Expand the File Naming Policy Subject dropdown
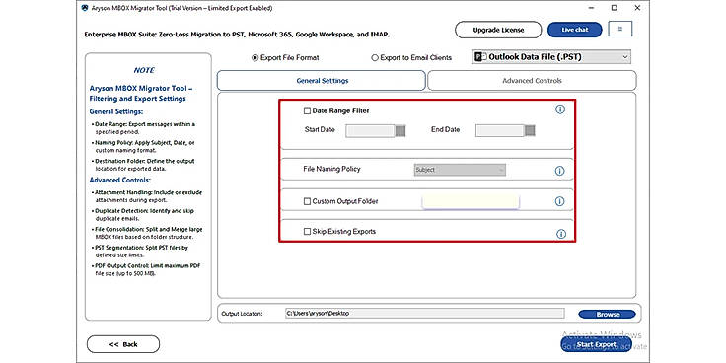Viewport: 726px width, 363px height. click(x=460, y=170)
